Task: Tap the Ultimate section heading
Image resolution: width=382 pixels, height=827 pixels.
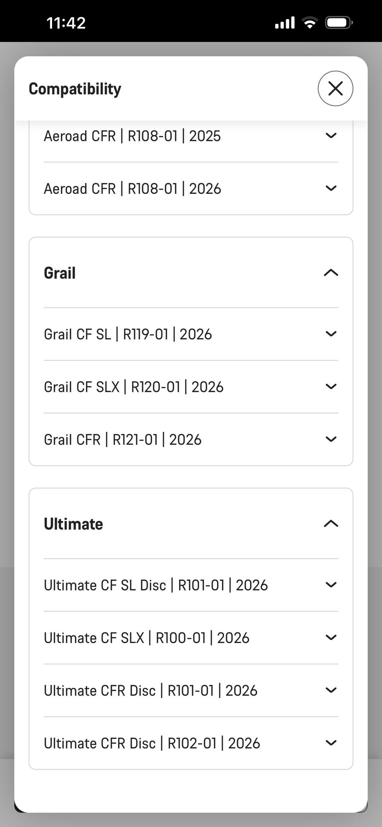Action: click(x=73, y=524)
